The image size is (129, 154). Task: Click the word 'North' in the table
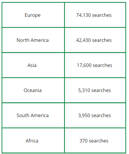[23, 40]
